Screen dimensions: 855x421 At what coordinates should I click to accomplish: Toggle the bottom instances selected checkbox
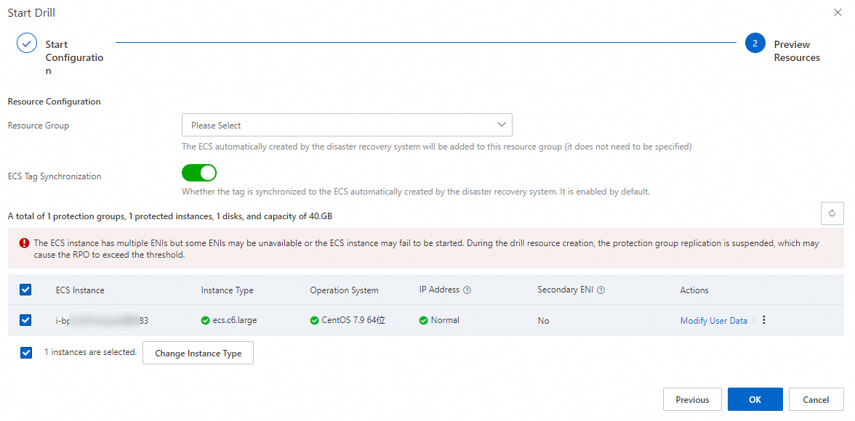[26, 353]
